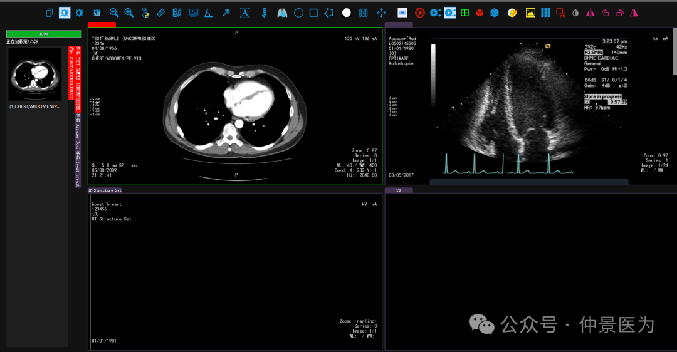Click the scissors cut region icon
This screenshot has height=352, width=677.
[560, 13]
